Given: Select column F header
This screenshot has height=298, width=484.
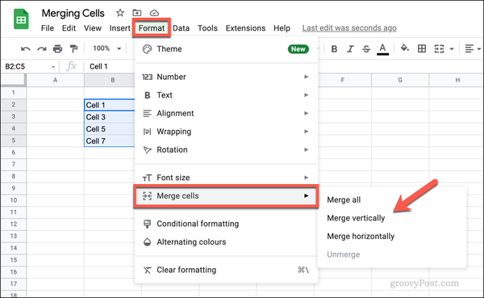Looking at the screenshot, I should click(343, 80).
